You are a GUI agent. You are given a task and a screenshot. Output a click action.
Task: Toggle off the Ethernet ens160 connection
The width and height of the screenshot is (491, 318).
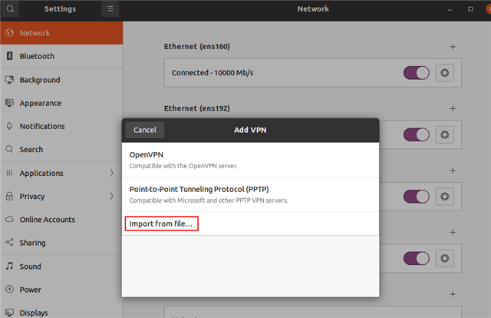click(x=416, y=73)
